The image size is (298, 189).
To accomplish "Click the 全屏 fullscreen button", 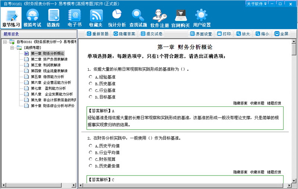I will pos(282,34).
